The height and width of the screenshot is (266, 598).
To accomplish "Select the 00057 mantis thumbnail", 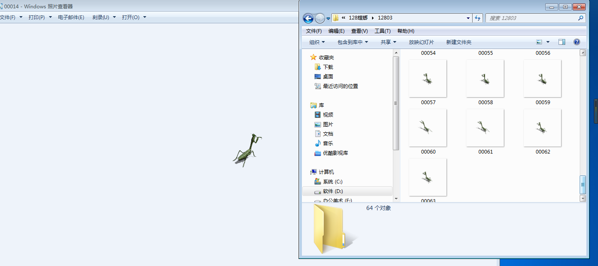I will click(428, 78).
